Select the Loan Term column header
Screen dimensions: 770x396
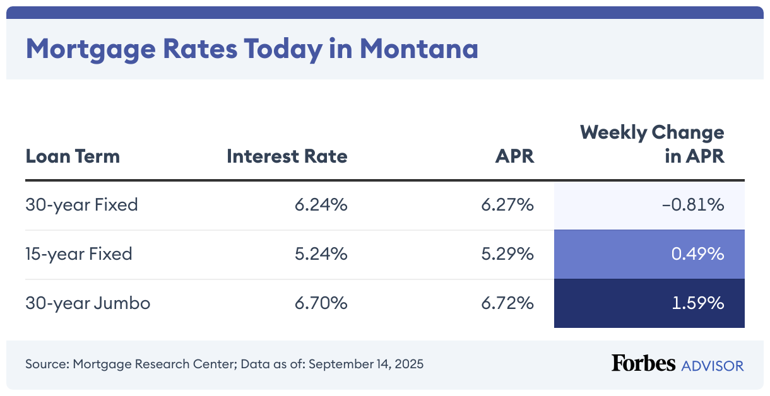tap(73, 156)
